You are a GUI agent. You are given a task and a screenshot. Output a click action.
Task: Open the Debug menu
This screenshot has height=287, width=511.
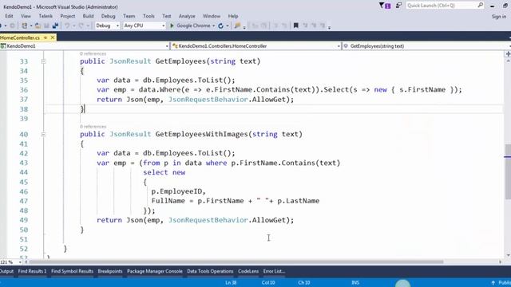pos(109,16)
